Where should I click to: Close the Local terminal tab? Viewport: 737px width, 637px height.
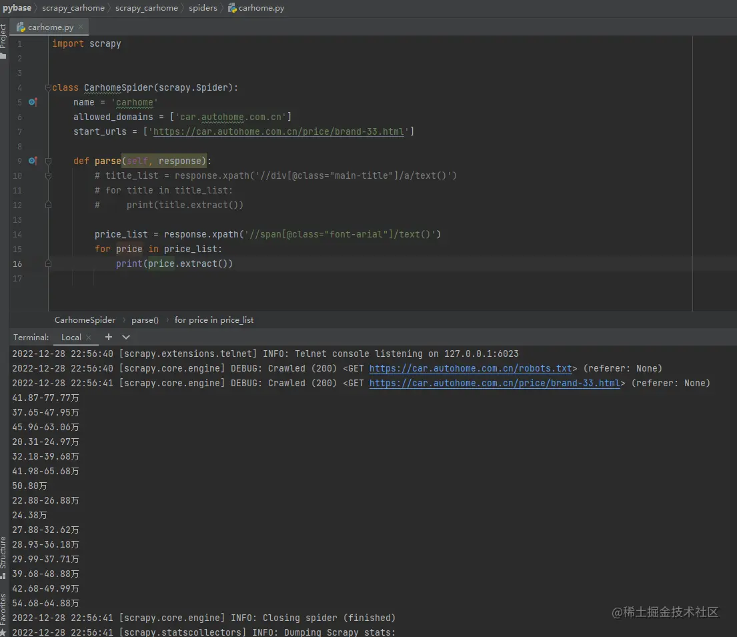89,338
